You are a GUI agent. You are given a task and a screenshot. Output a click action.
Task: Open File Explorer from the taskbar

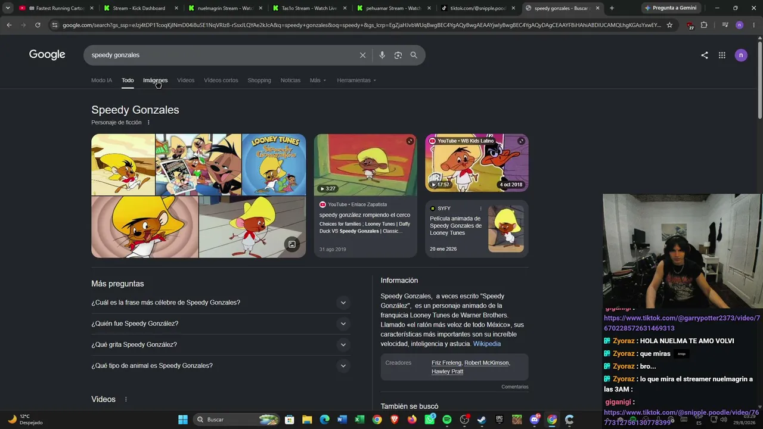click(306, 419)
